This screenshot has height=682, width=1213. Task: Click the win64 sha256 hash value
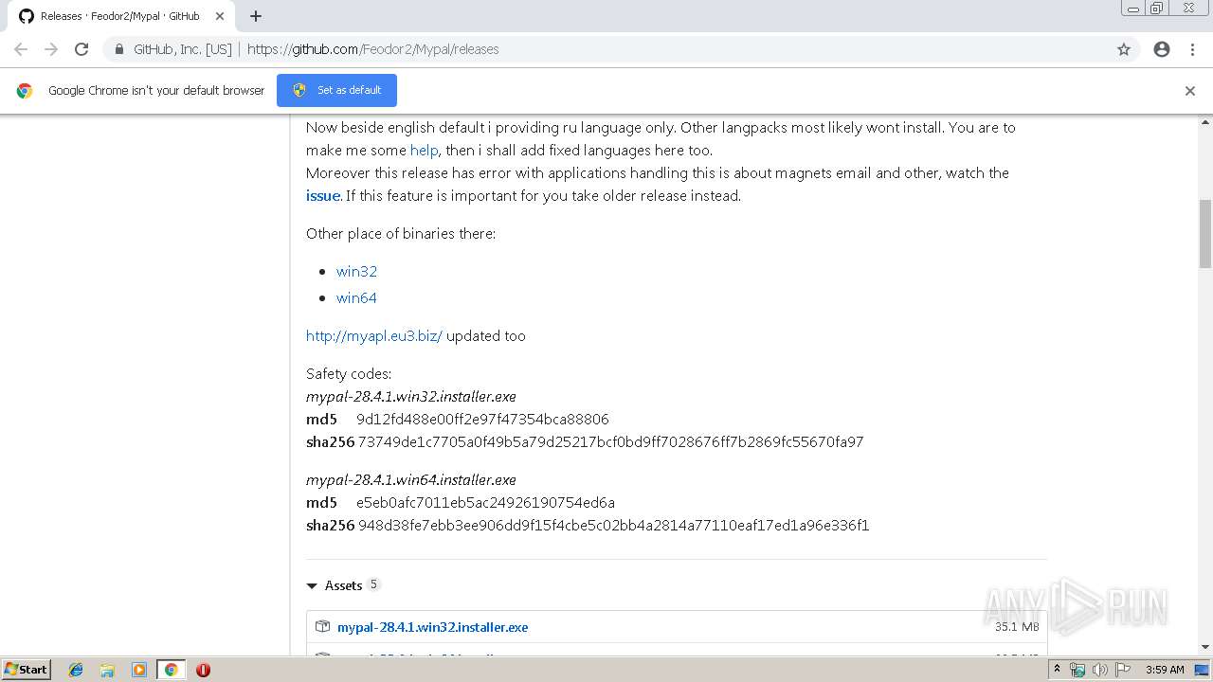[x=613, y=525]
